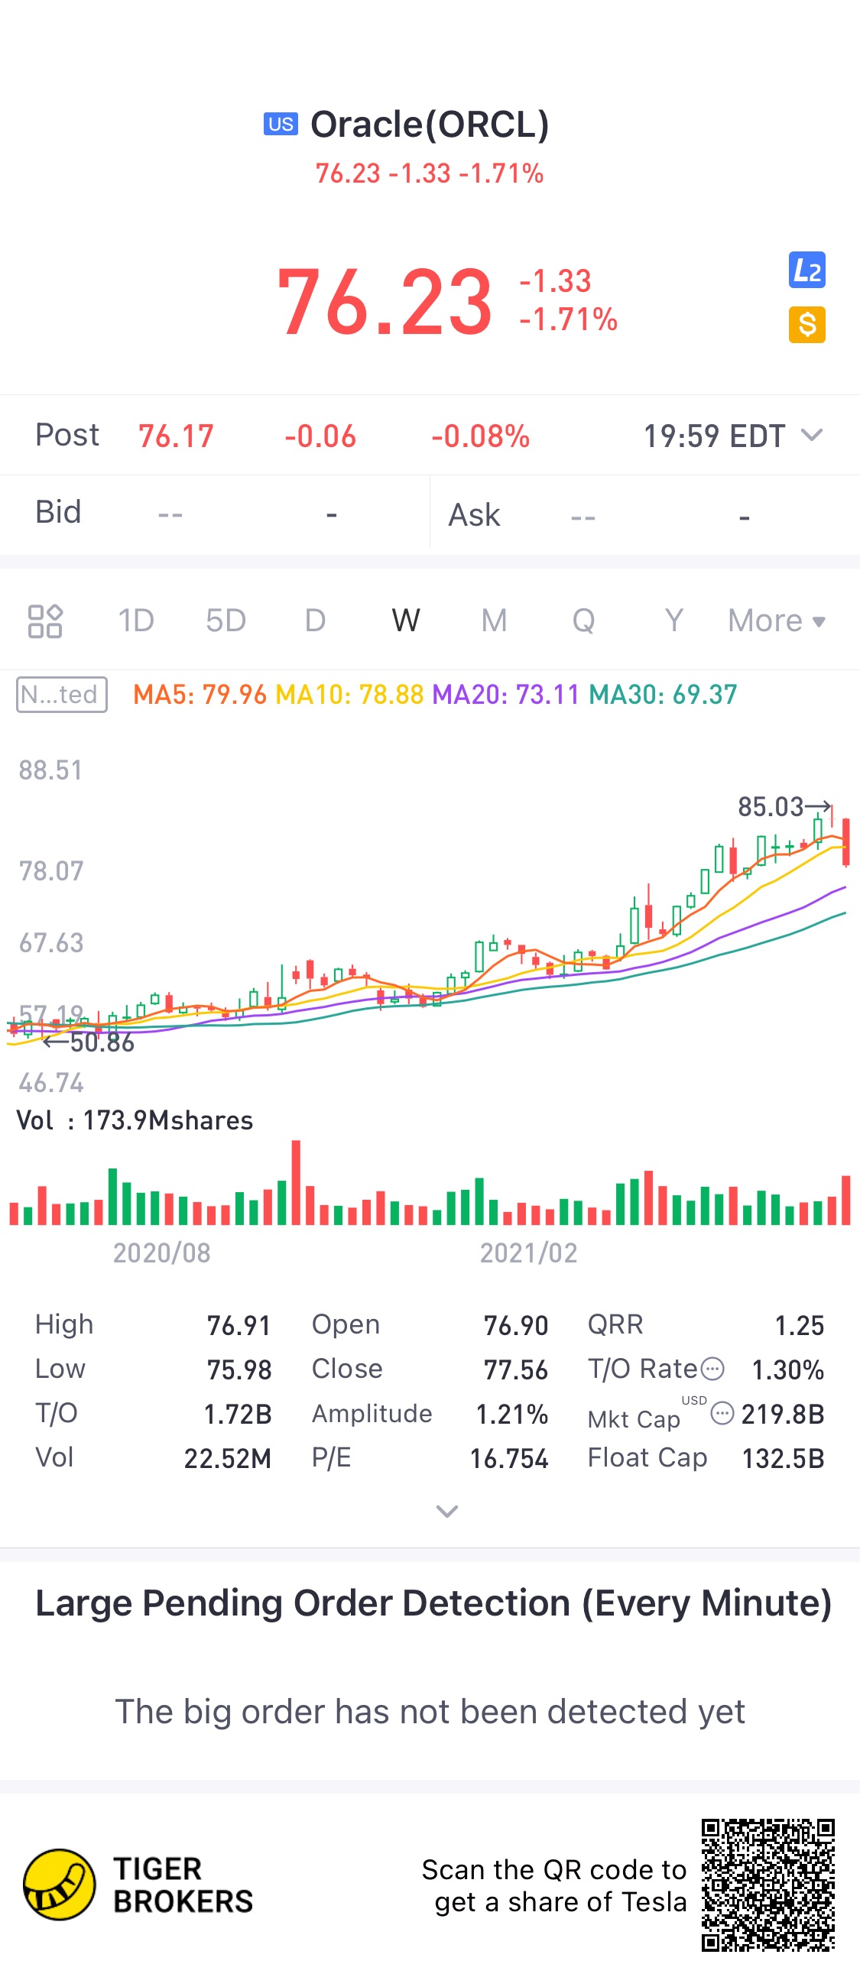This screenshot has height=1977, width=860.
Task: Tap the US market flag badge
Action: (281, 125)
